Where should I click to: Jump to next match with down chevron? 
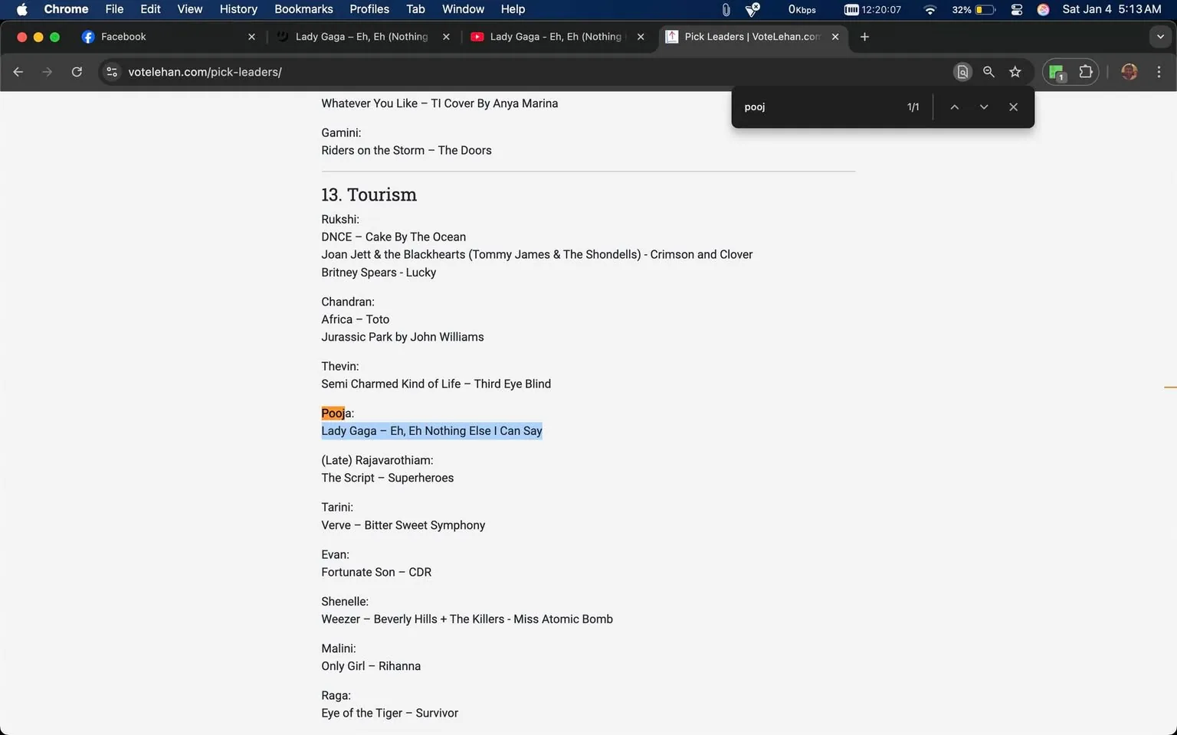click(x=984, y=106)
